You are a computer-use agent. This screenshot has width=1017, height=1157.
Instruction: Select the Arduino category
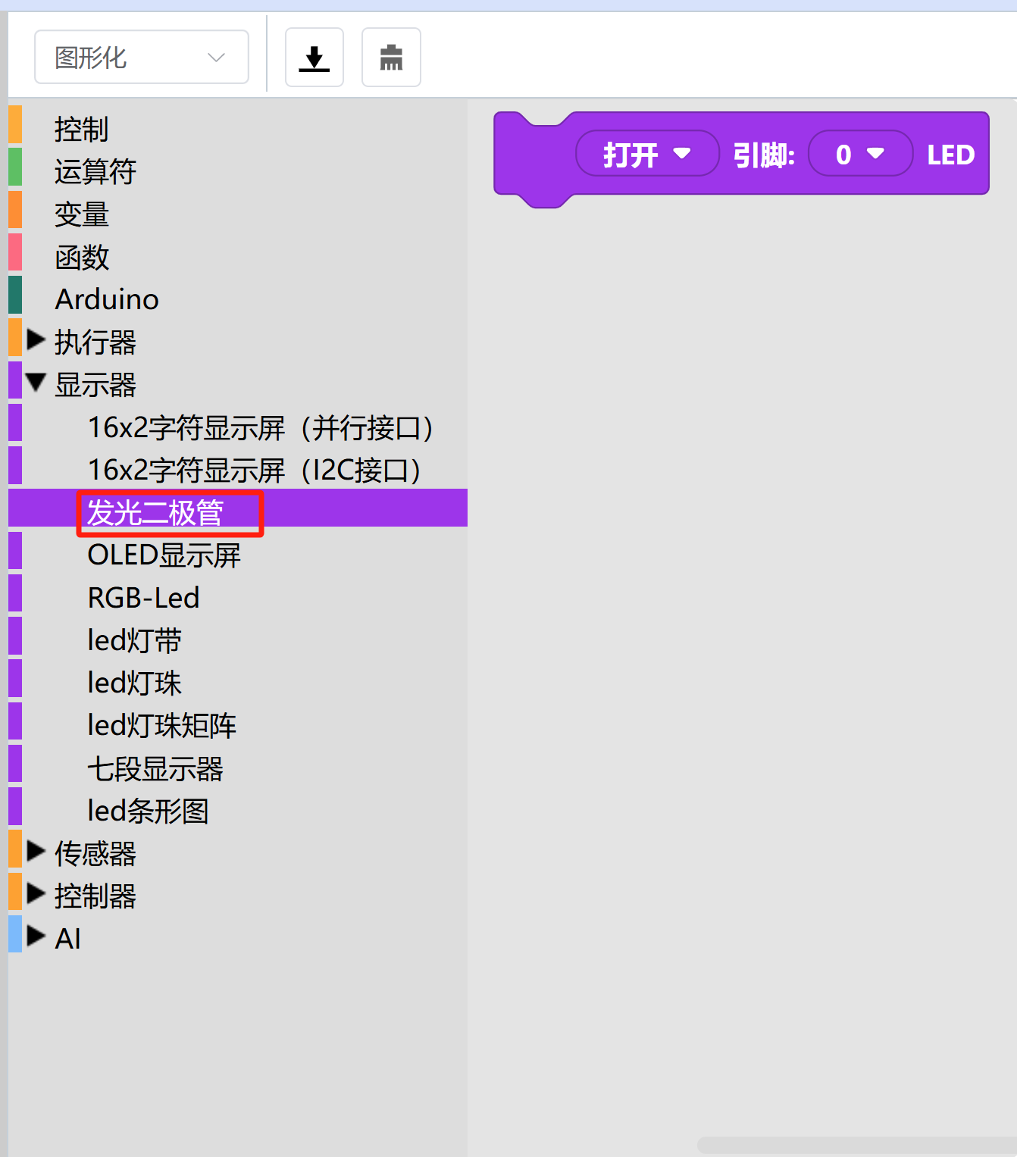click(107, 299)
